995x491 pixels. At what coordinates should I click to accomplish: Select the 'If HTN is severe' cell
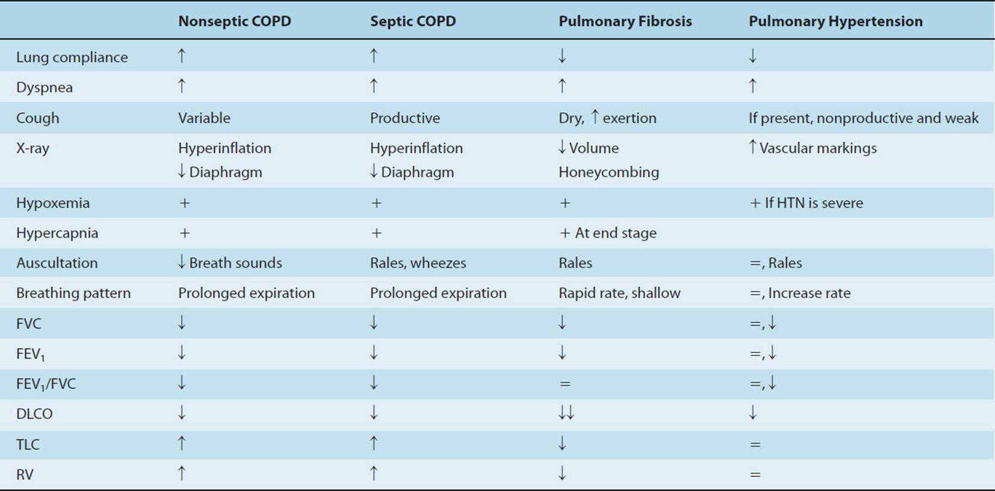point(806,203)
